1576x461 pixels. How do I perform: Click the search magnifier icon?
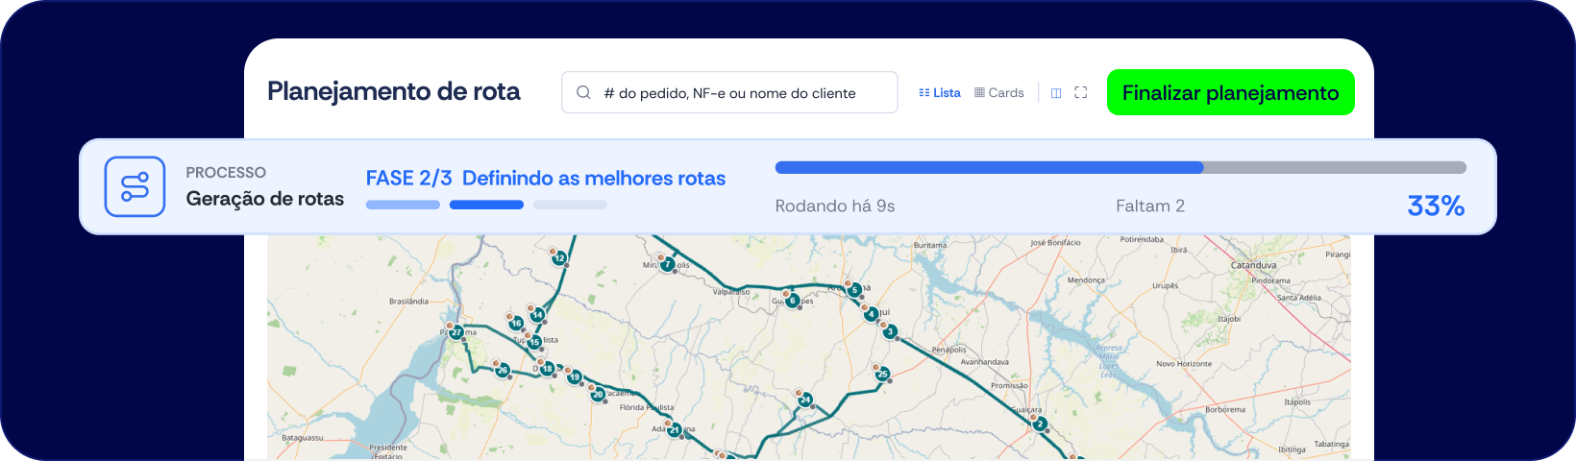click(583, 93)
